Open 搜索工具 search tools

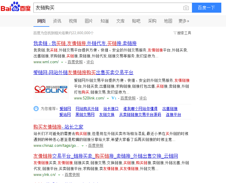184,33
